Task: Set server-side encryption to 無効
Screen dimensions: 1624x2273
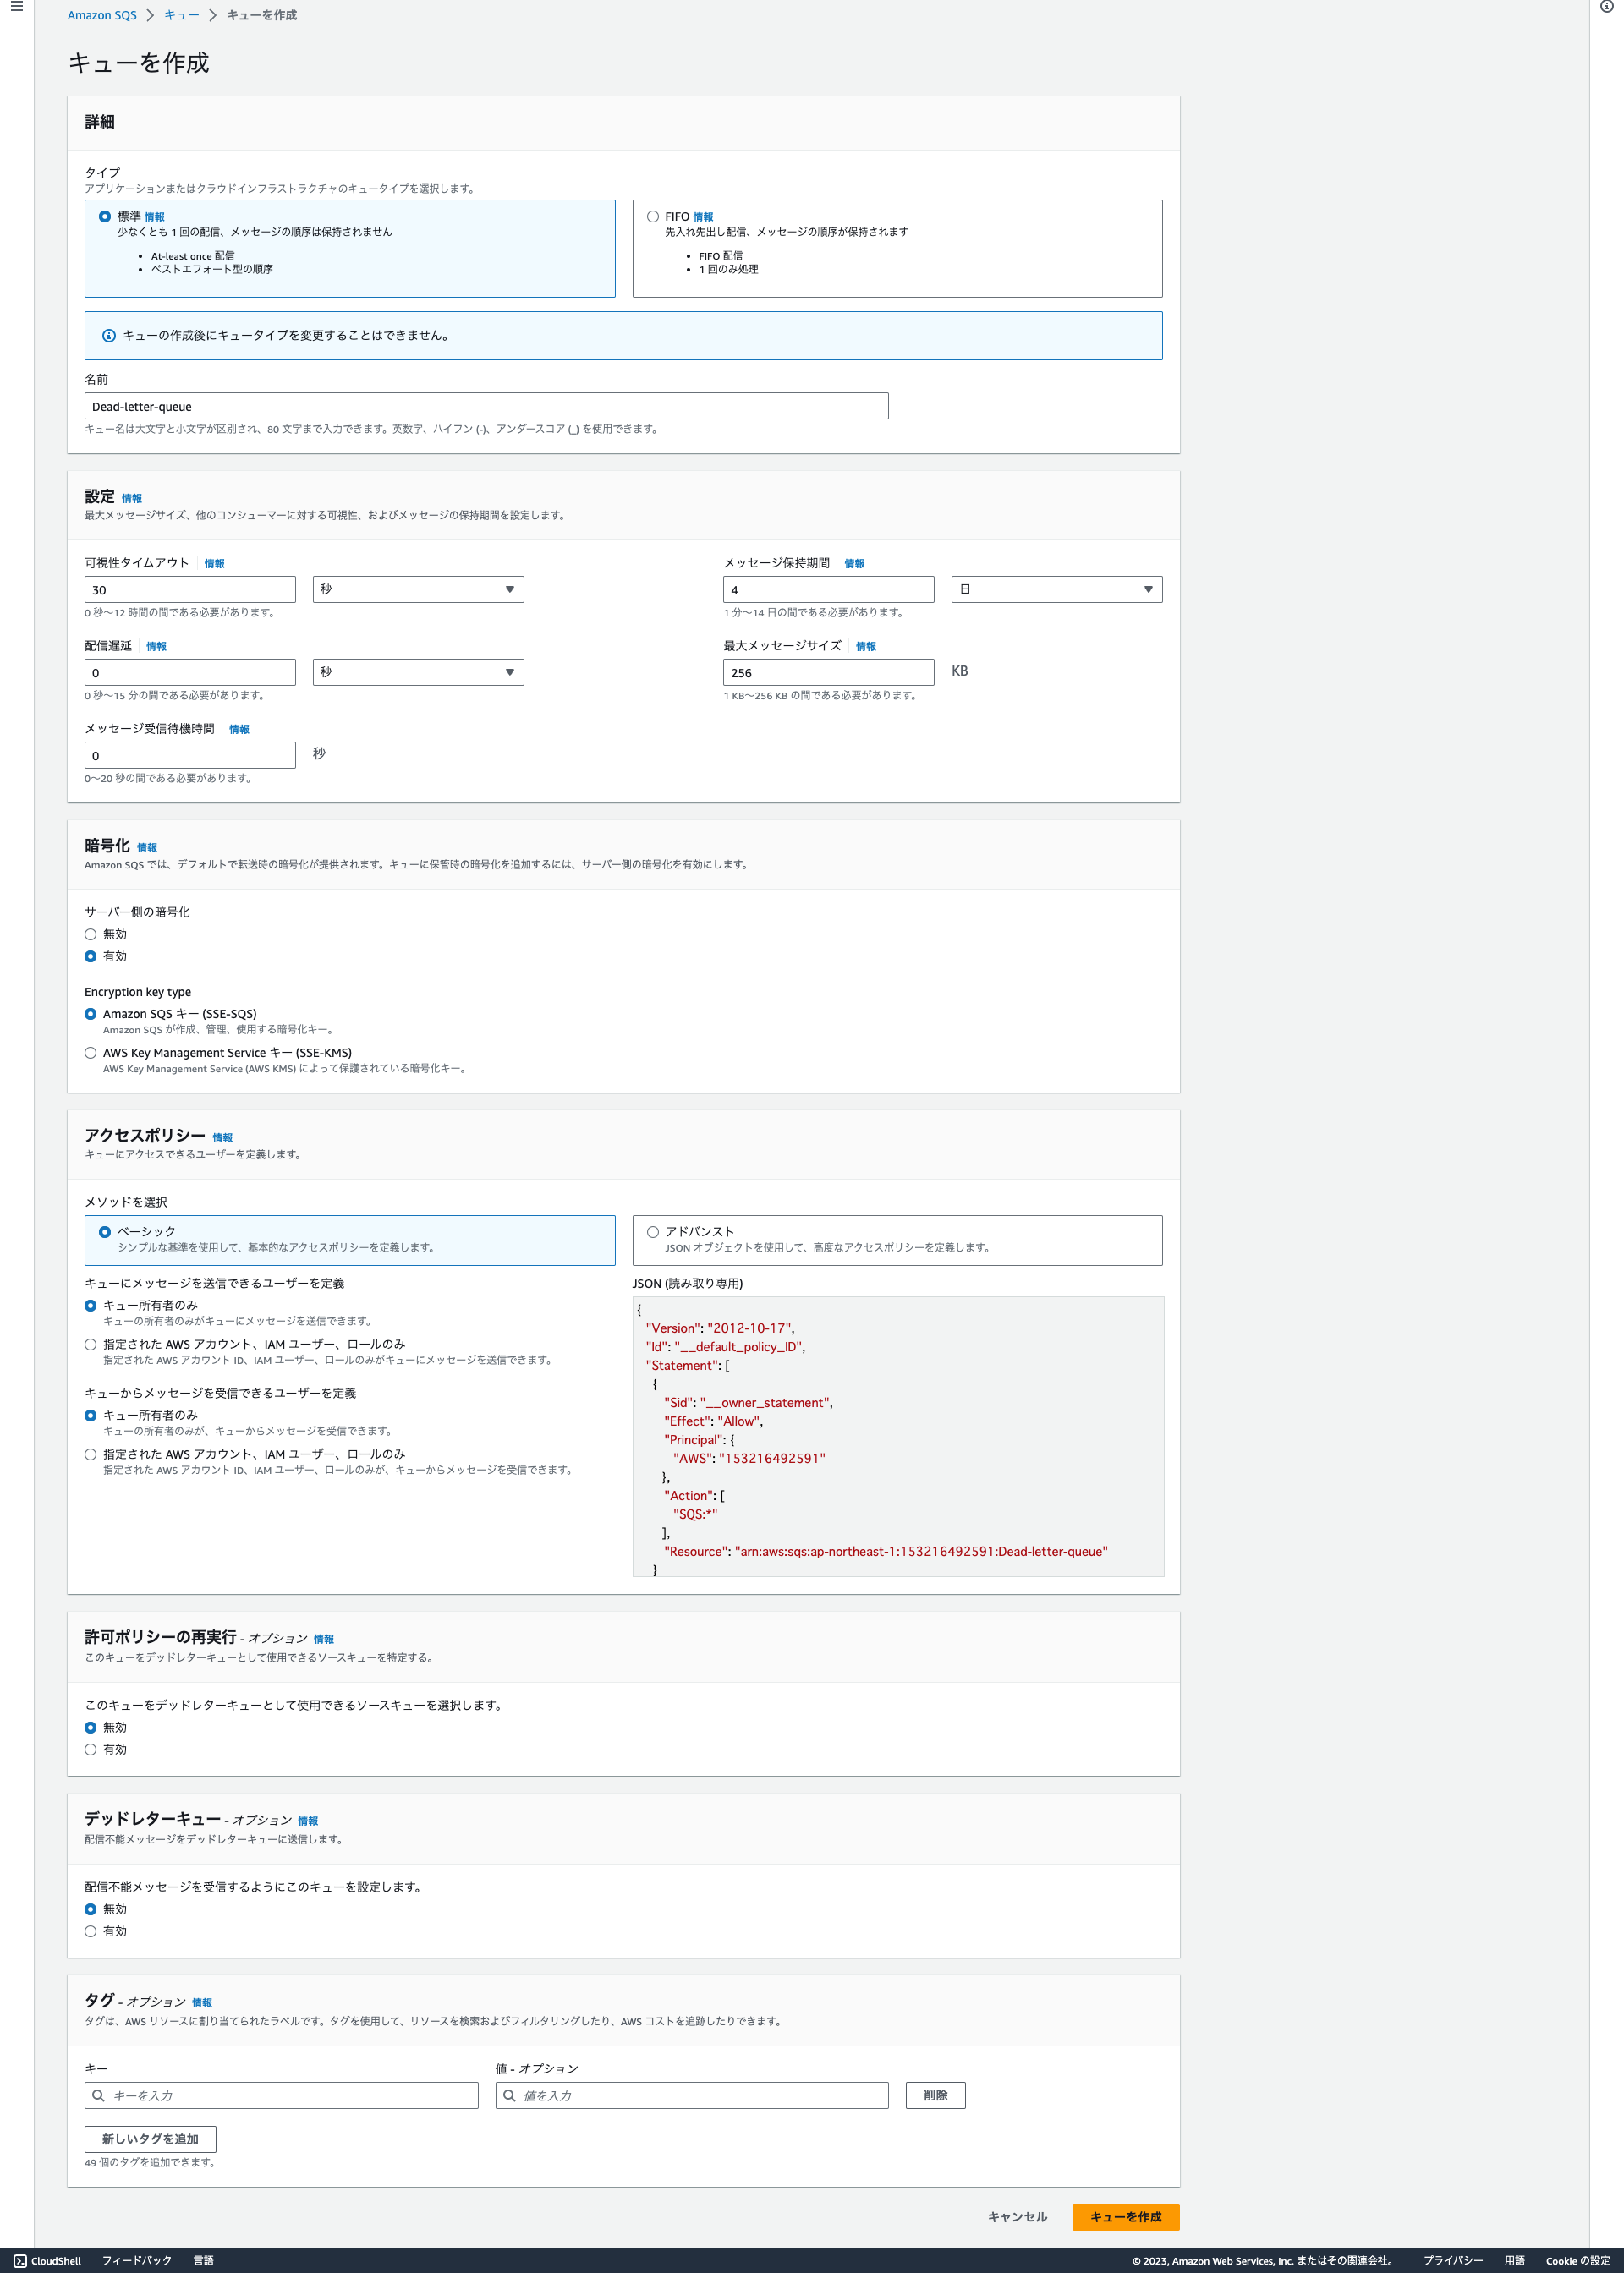Action: [91, 934]
